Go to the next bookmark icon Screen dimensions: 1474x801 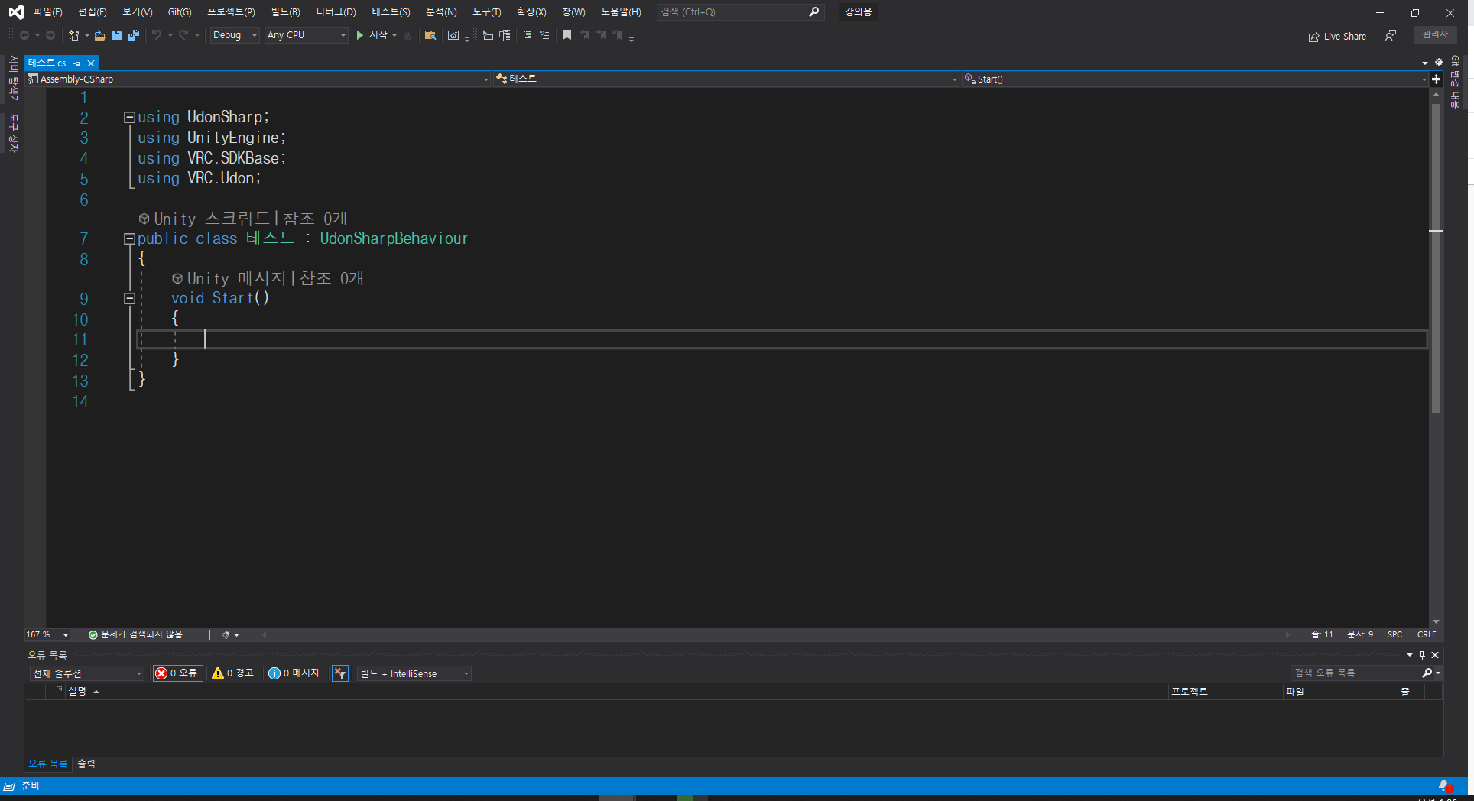(601, 35)
